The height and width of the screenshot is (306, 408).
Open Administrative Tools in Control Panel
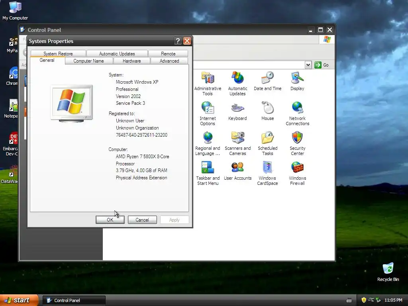pyautogui.click(x=207, y=83)
